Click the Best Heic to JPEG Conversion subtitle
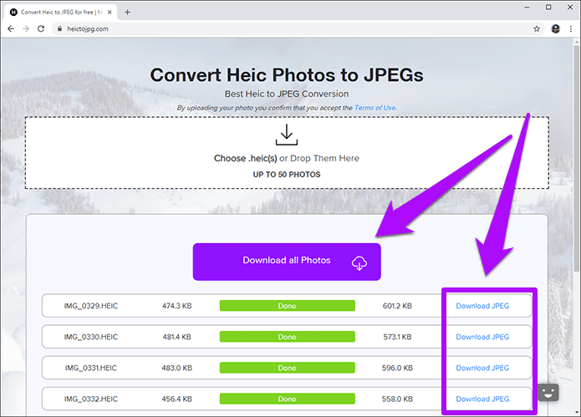The width and height of the screenshot is (581, 417). click(287, 94)
